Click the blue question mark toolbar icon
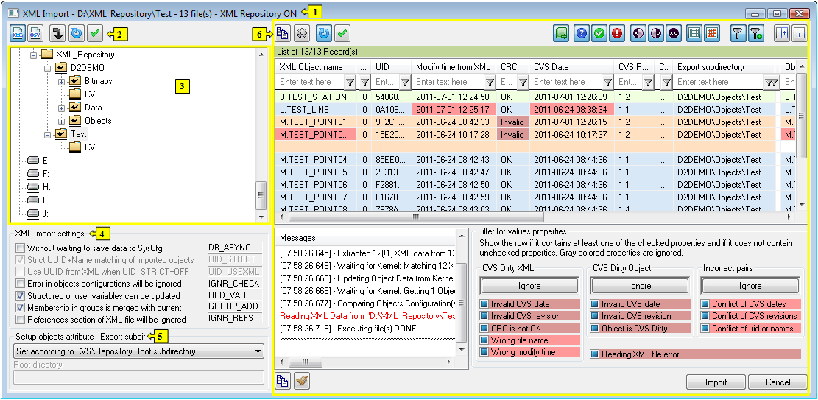Image resolution: width=818 pixels, height=400 pixels. pyautogui.click(x=581, y=33)
